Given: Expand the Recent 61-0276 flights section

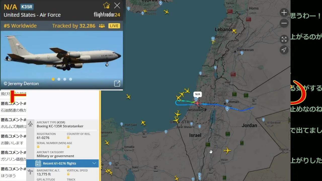Looking at the screenshot, I should pyautogui.click(x=62, y=163).
